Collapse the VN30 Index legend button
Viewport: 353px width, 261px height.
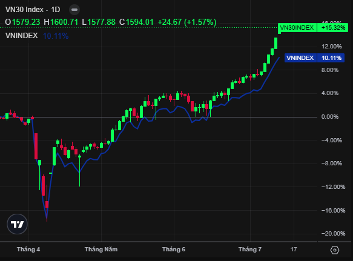pos(74,10)
